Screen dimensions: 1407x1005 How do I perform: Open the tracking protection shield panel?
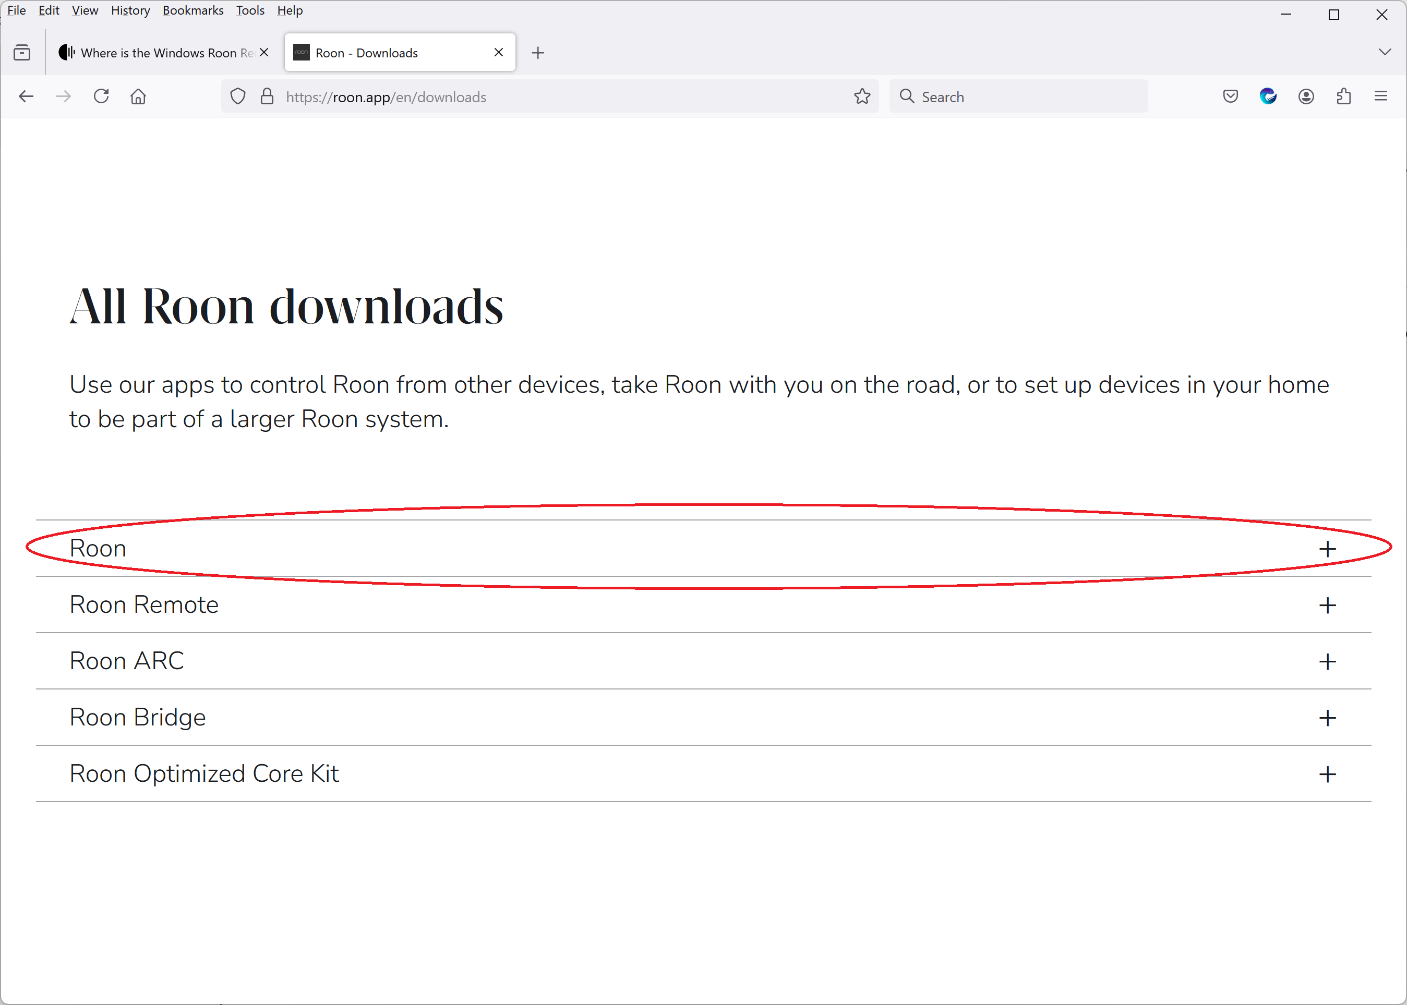tap(238, 96)
